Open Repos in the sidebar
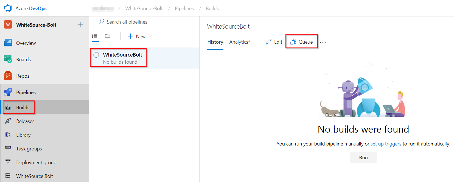This screenshot has height=182, width=454. pyautogui.click(x=23, y=76)
